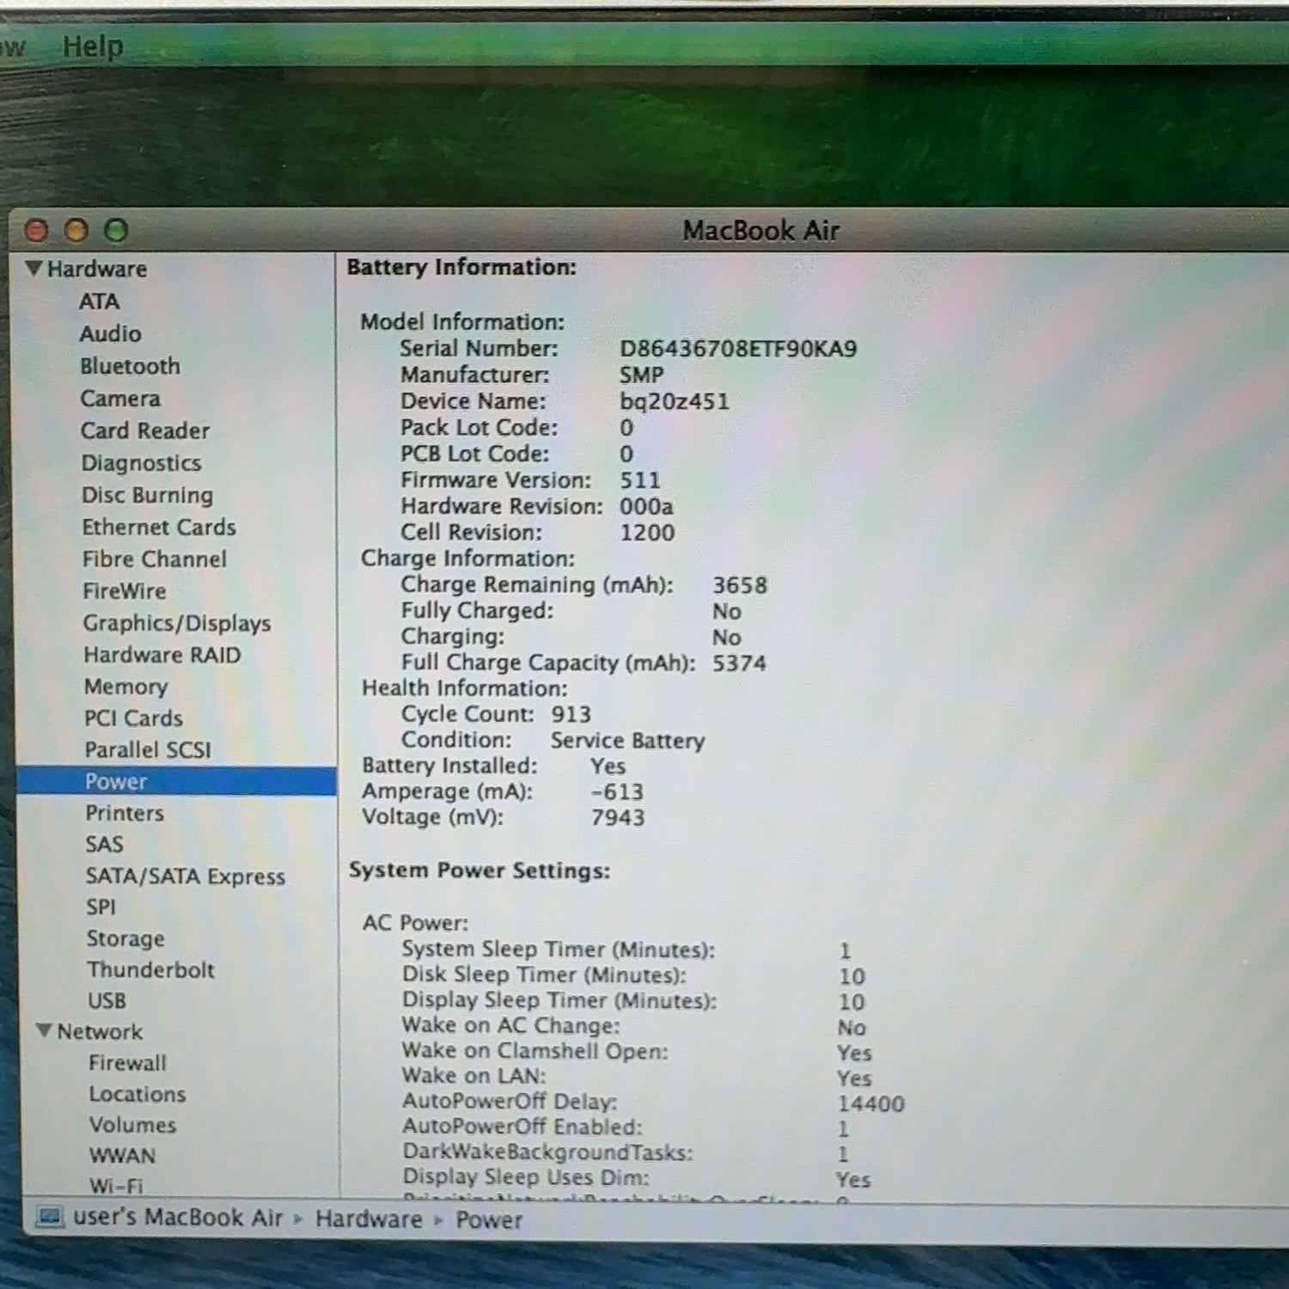This screenshot has height=1289, width=1289.
Task: Click the Amperage value -613
Action: click(617, 791)
